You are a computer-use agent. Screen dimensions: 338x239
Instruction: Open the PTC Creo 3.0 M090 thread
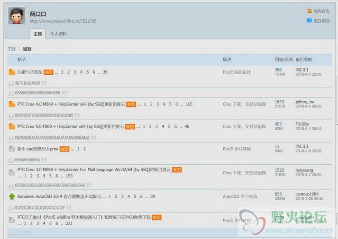[x=94, y=169]
